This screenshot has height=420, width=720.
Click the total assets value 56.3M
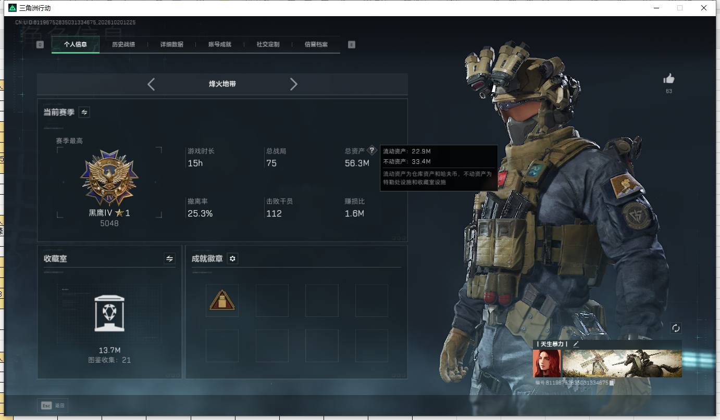click(x=357, y=163)
